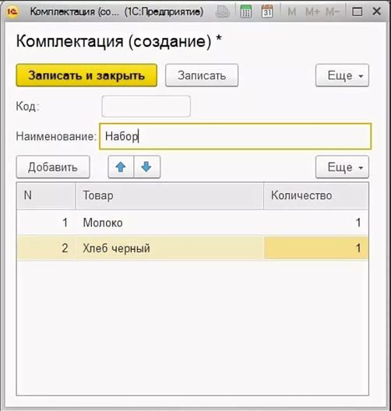This screenshot has width=391, height=411.
Task: Sort by the N column header
Action: (x=46, y=196)
